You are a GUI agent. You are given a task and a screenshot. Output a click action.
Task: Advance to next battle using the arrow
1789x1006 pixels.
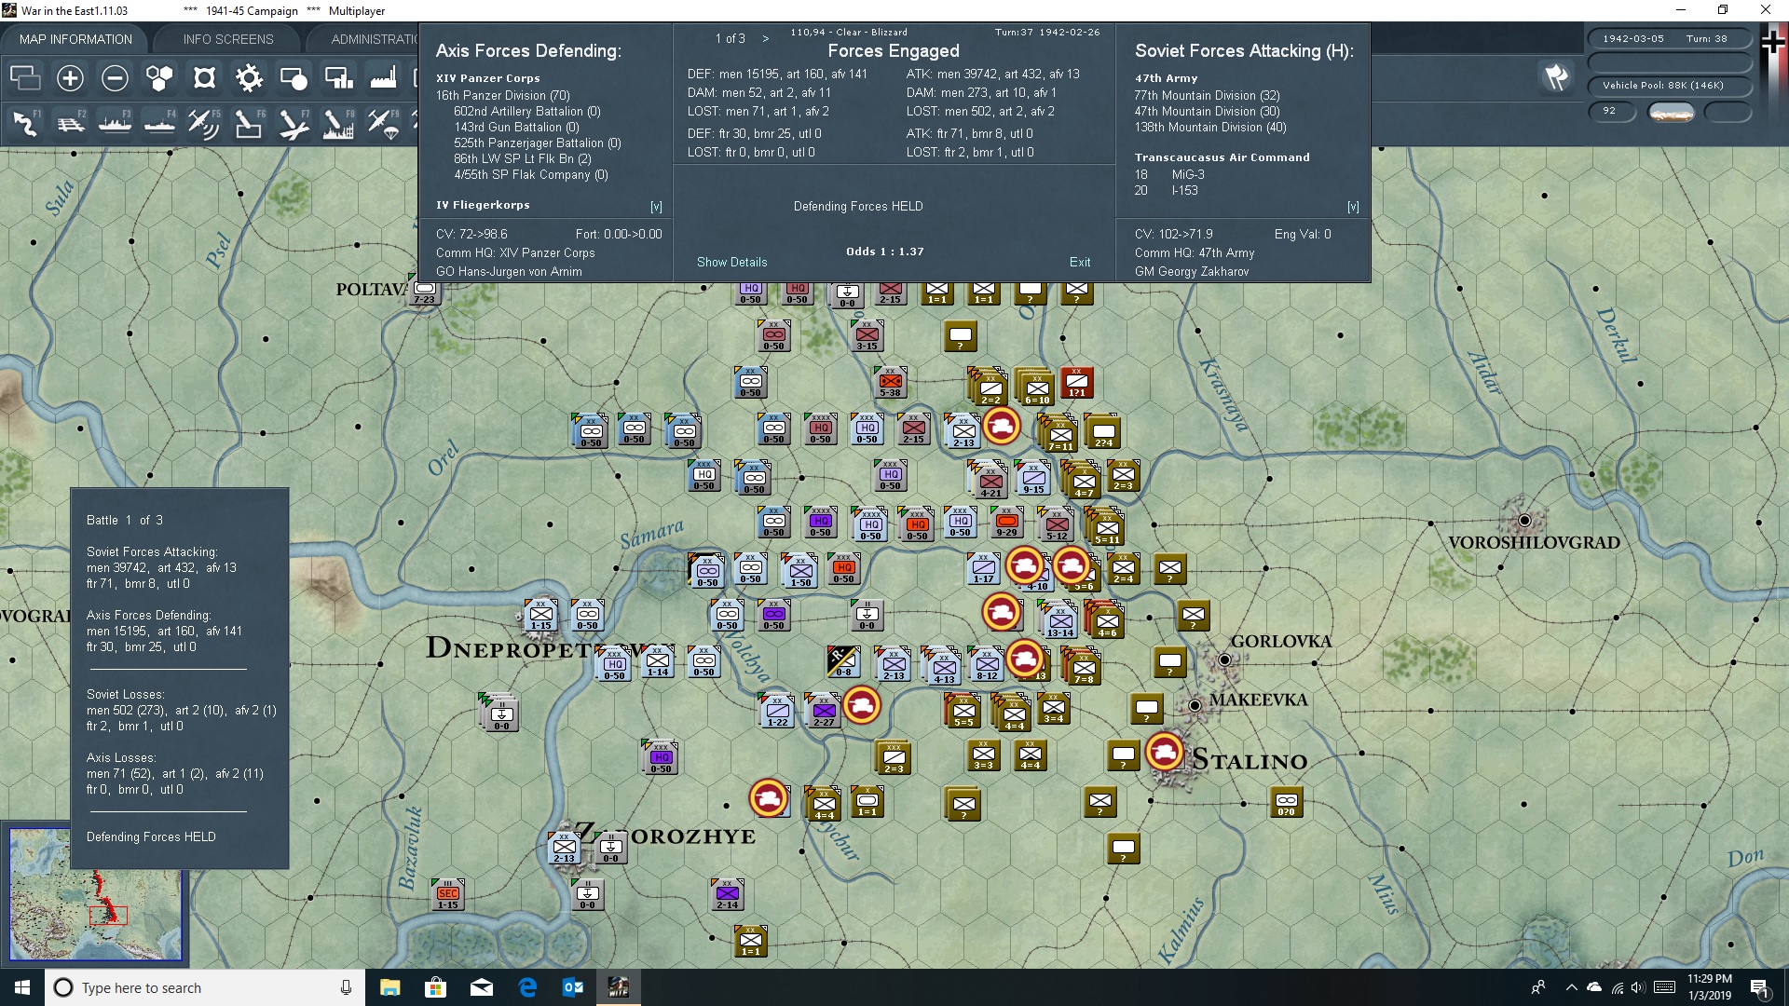tap(766, 38)
